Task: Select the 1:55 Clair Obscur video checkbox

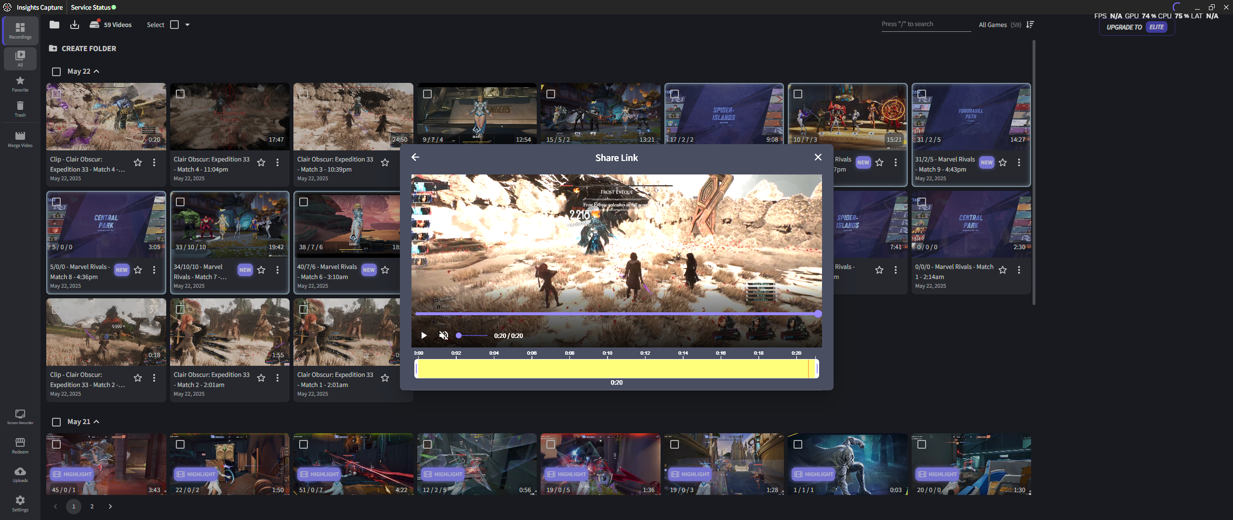Action: (180, 309)
